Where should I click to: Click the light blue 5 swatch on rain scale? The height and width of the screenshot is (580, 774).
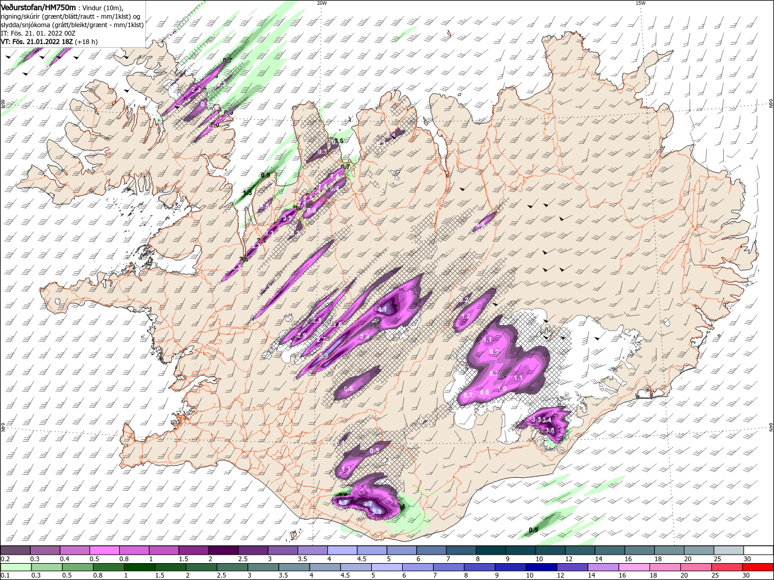(387, 567)
